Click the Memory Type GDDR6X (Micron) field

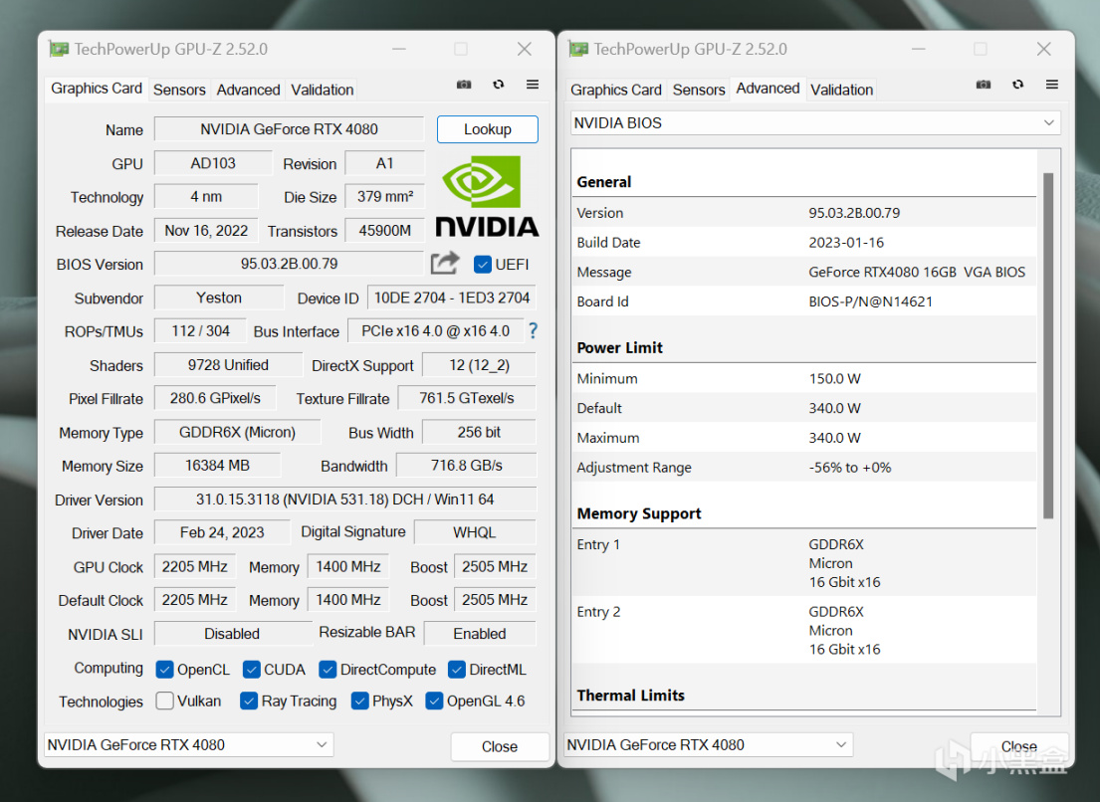(x=237, y=432)
